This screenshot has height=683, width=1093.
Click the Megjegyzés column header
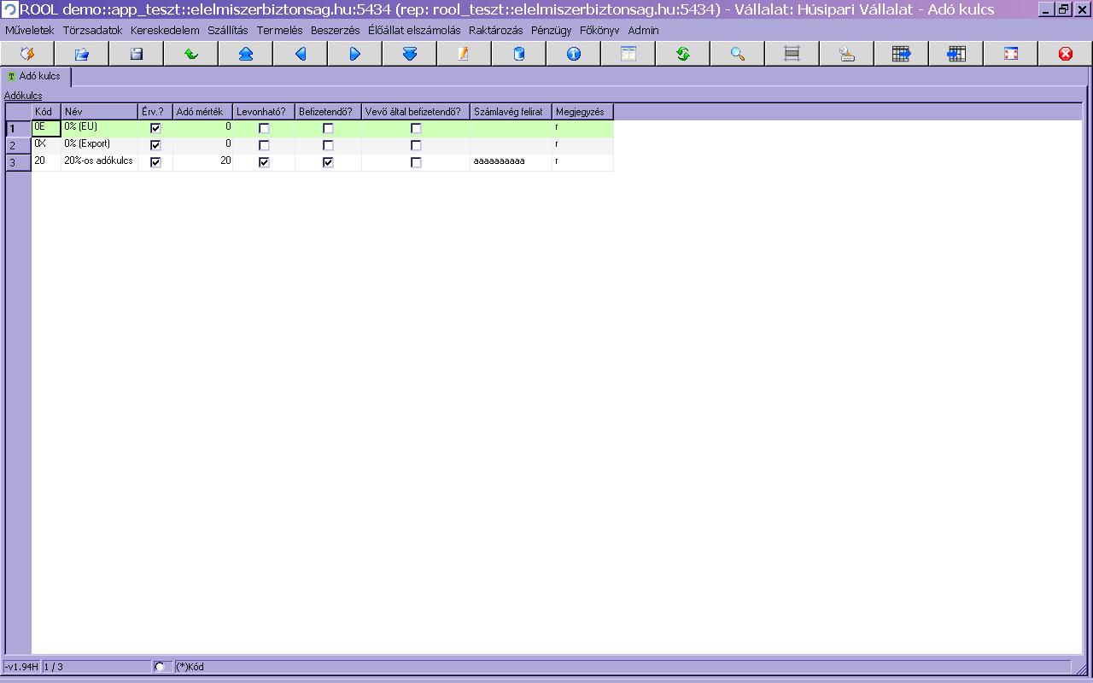(582, 112)
